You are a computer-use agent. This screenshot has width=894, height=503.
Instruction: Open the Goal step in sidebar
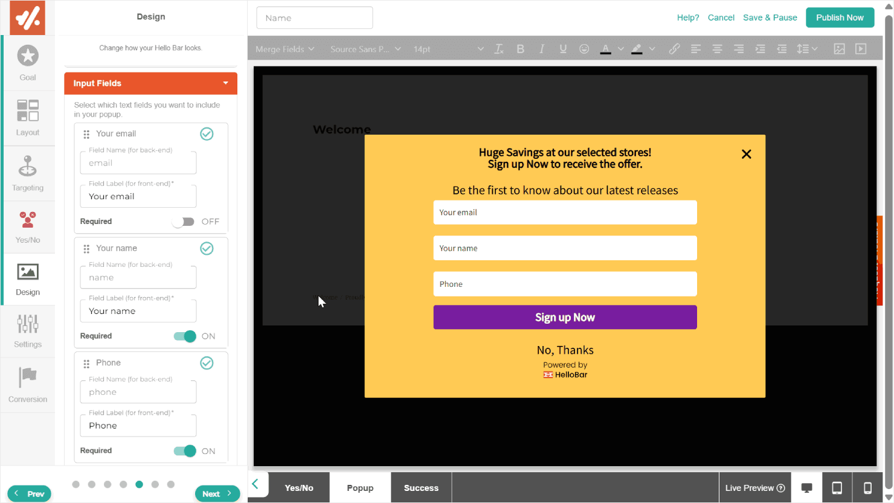click(28, 63)
